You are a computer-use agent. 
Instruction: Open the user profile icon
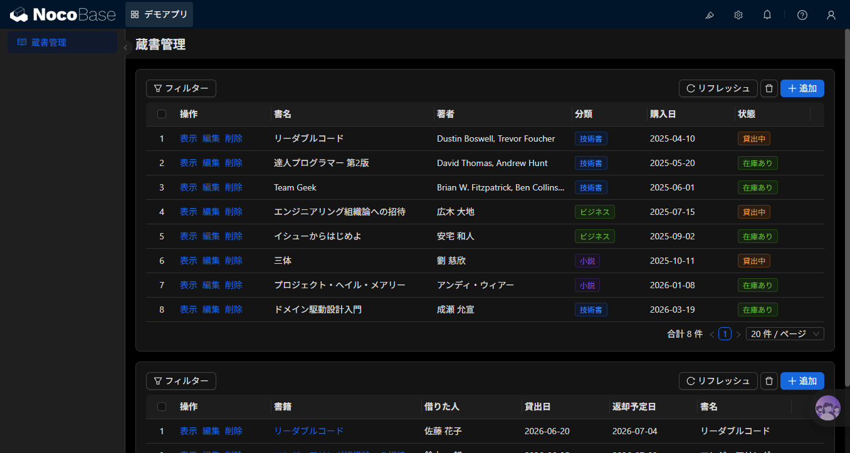(831, 15)
